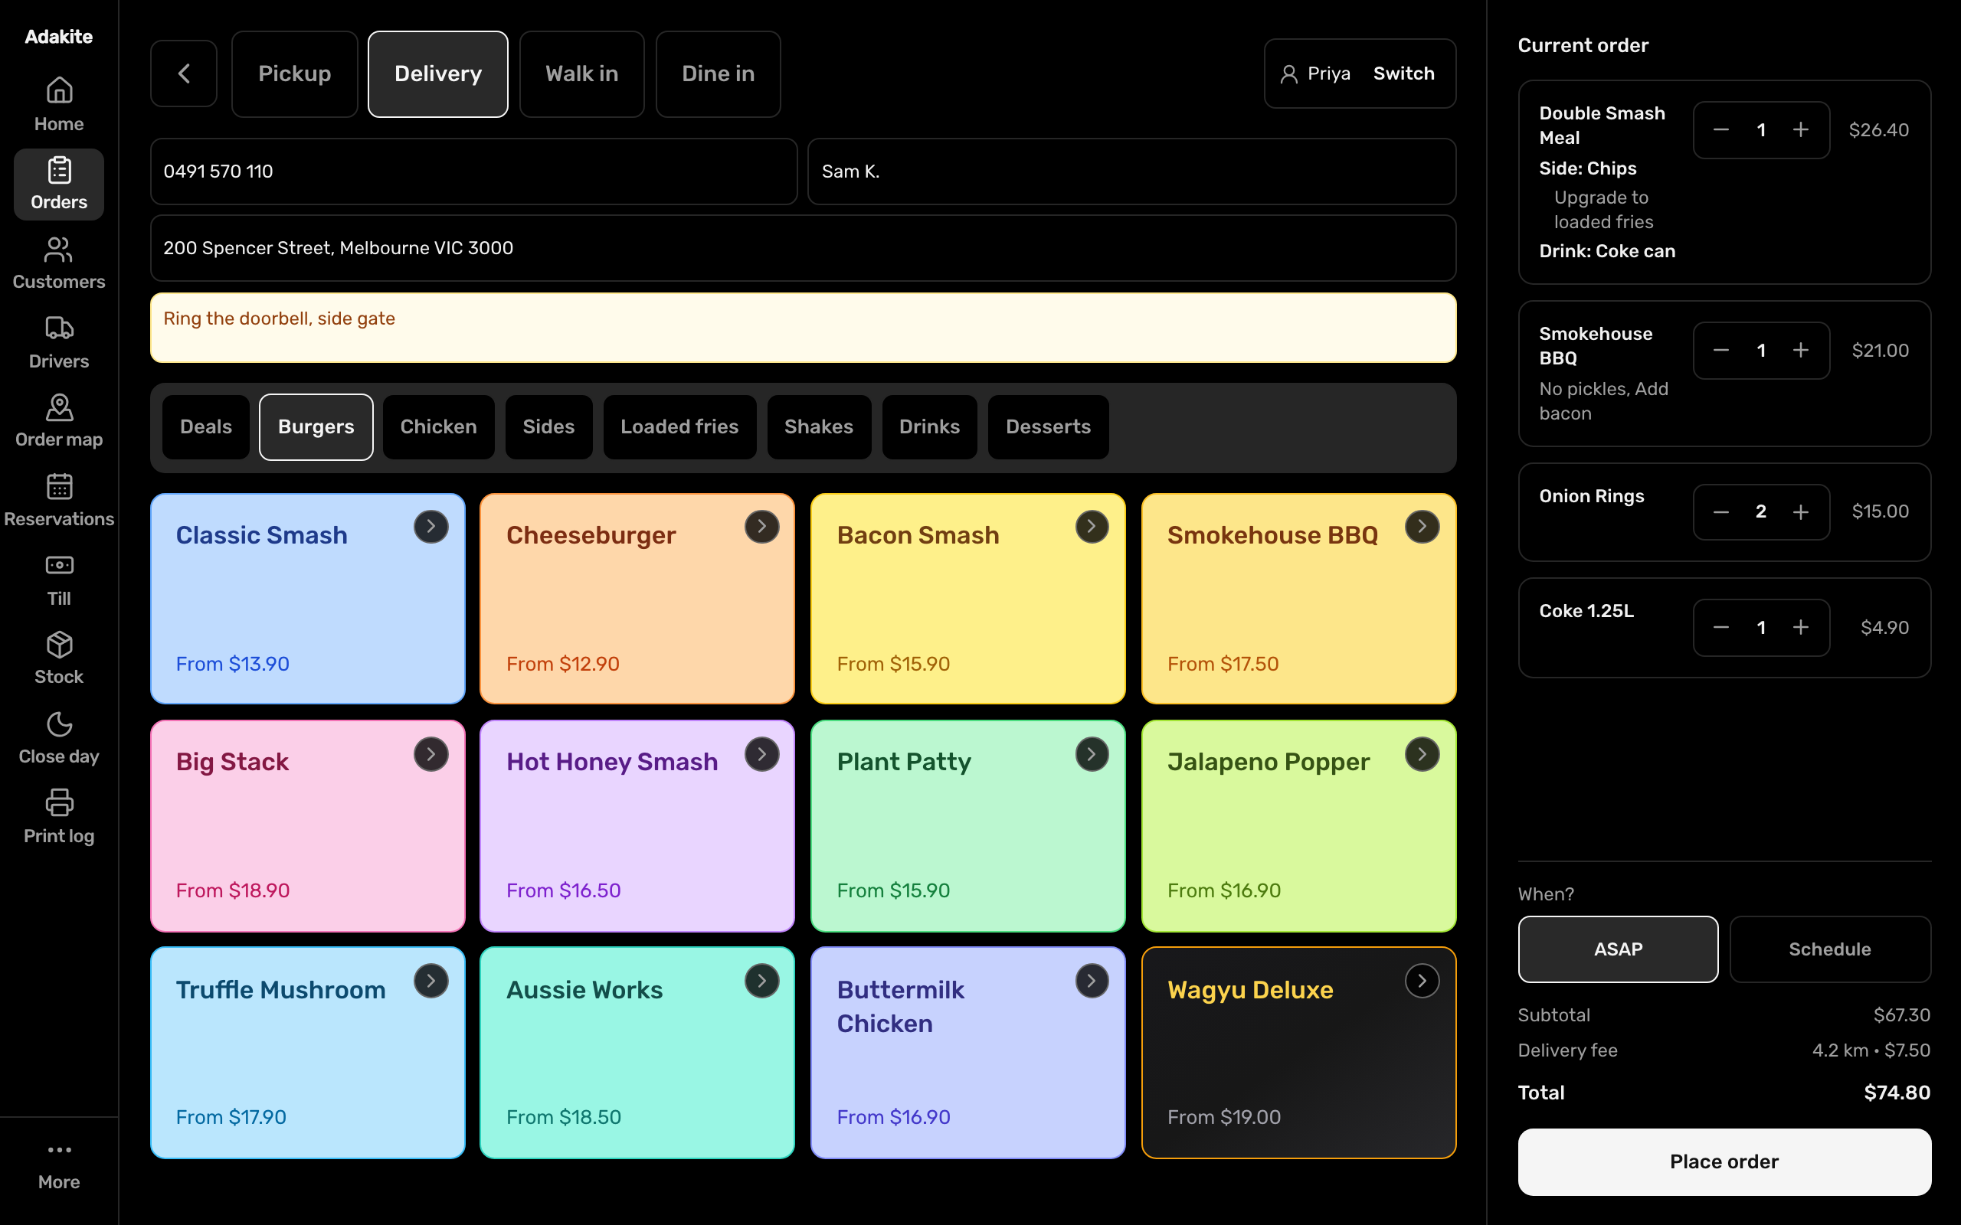Edit the delivery note field
This screenshot has width=1961, height=1225.
click(x=803, y=328)
